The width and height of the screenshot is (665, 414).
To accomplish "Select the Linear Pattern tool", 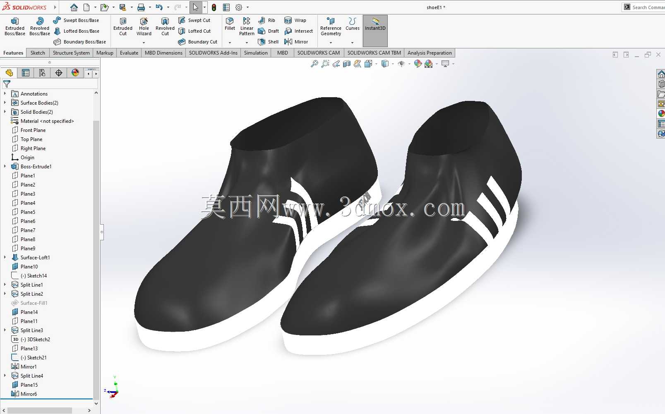I will pos(247,27).
